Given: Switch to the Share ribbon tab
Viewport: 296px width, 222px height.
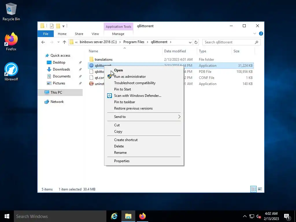Looking at the screenshot, I should pyautogui.click(x=79, y=34).
